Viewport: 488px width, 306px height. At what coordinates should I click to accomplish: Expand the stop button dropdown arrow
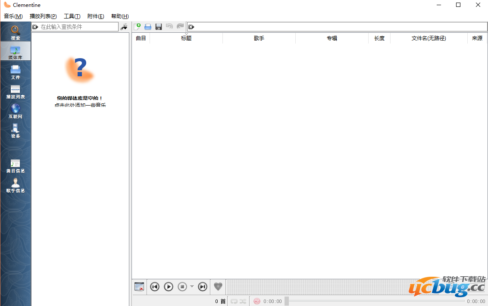(192, 287)
